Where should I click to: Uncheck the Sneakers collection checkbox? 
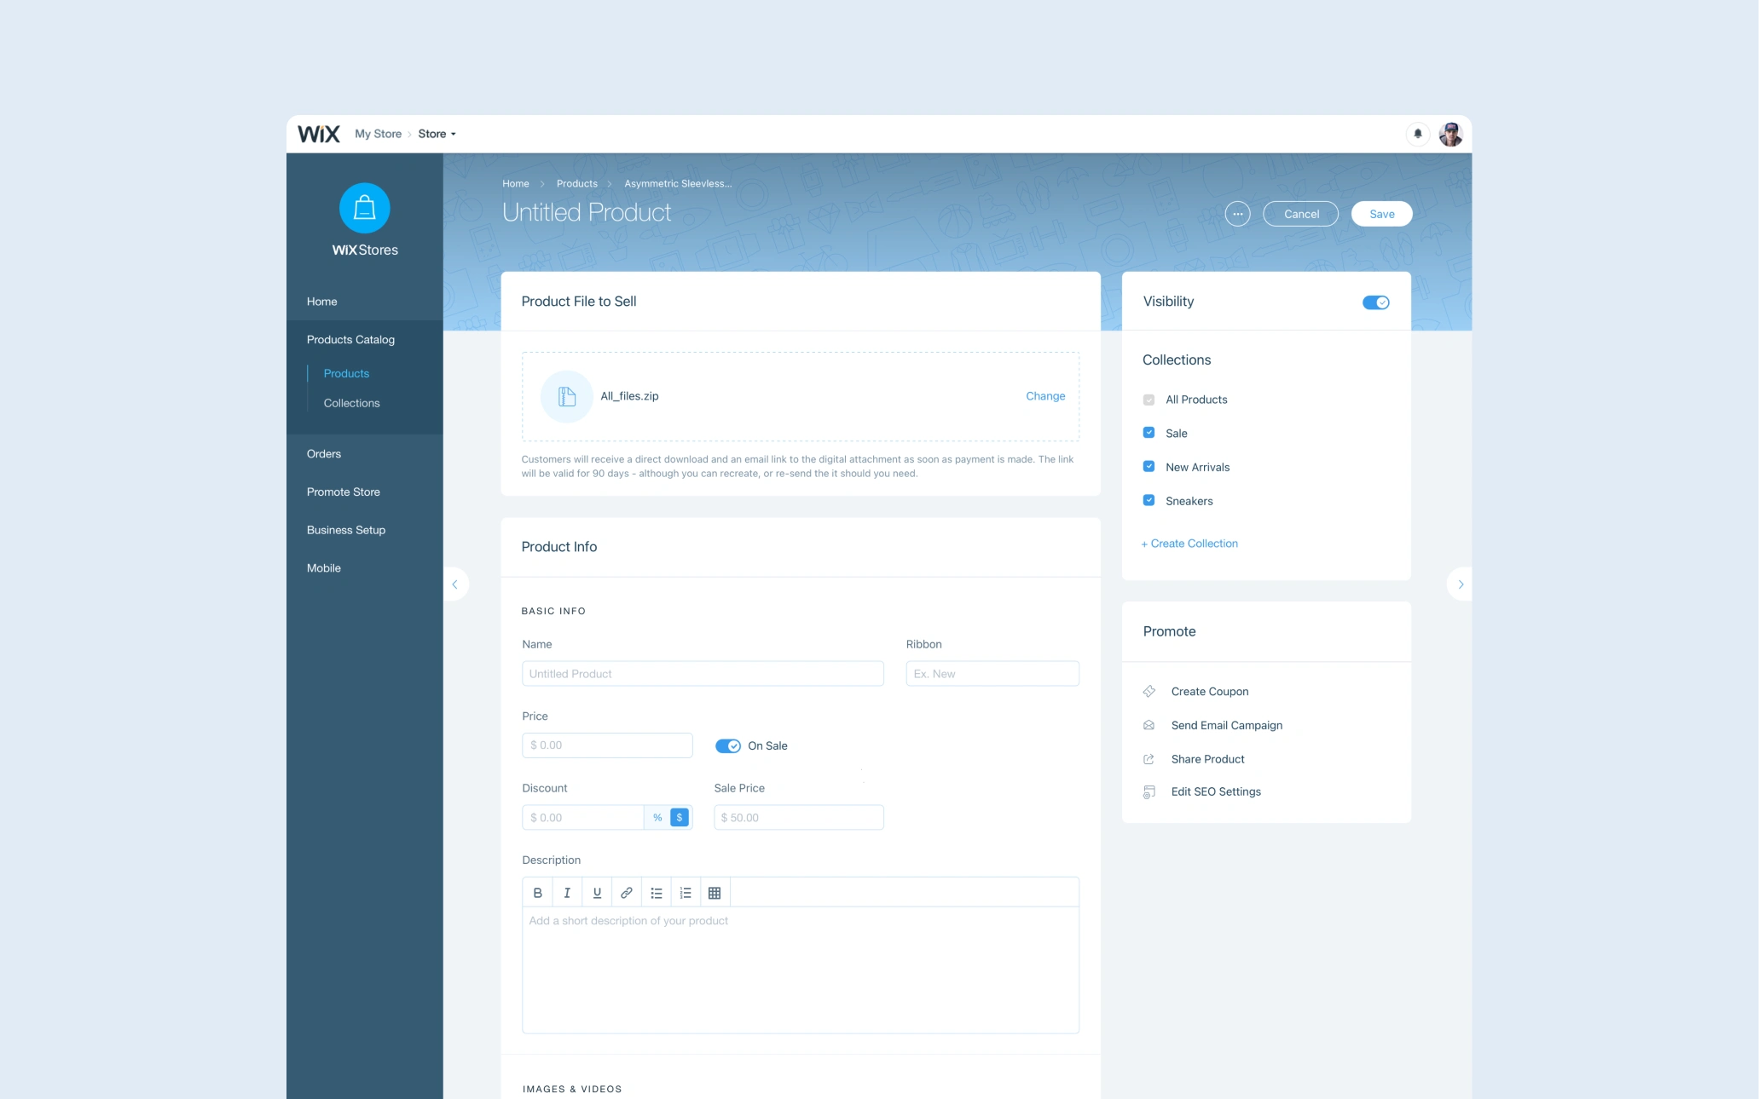point(1149,501)
